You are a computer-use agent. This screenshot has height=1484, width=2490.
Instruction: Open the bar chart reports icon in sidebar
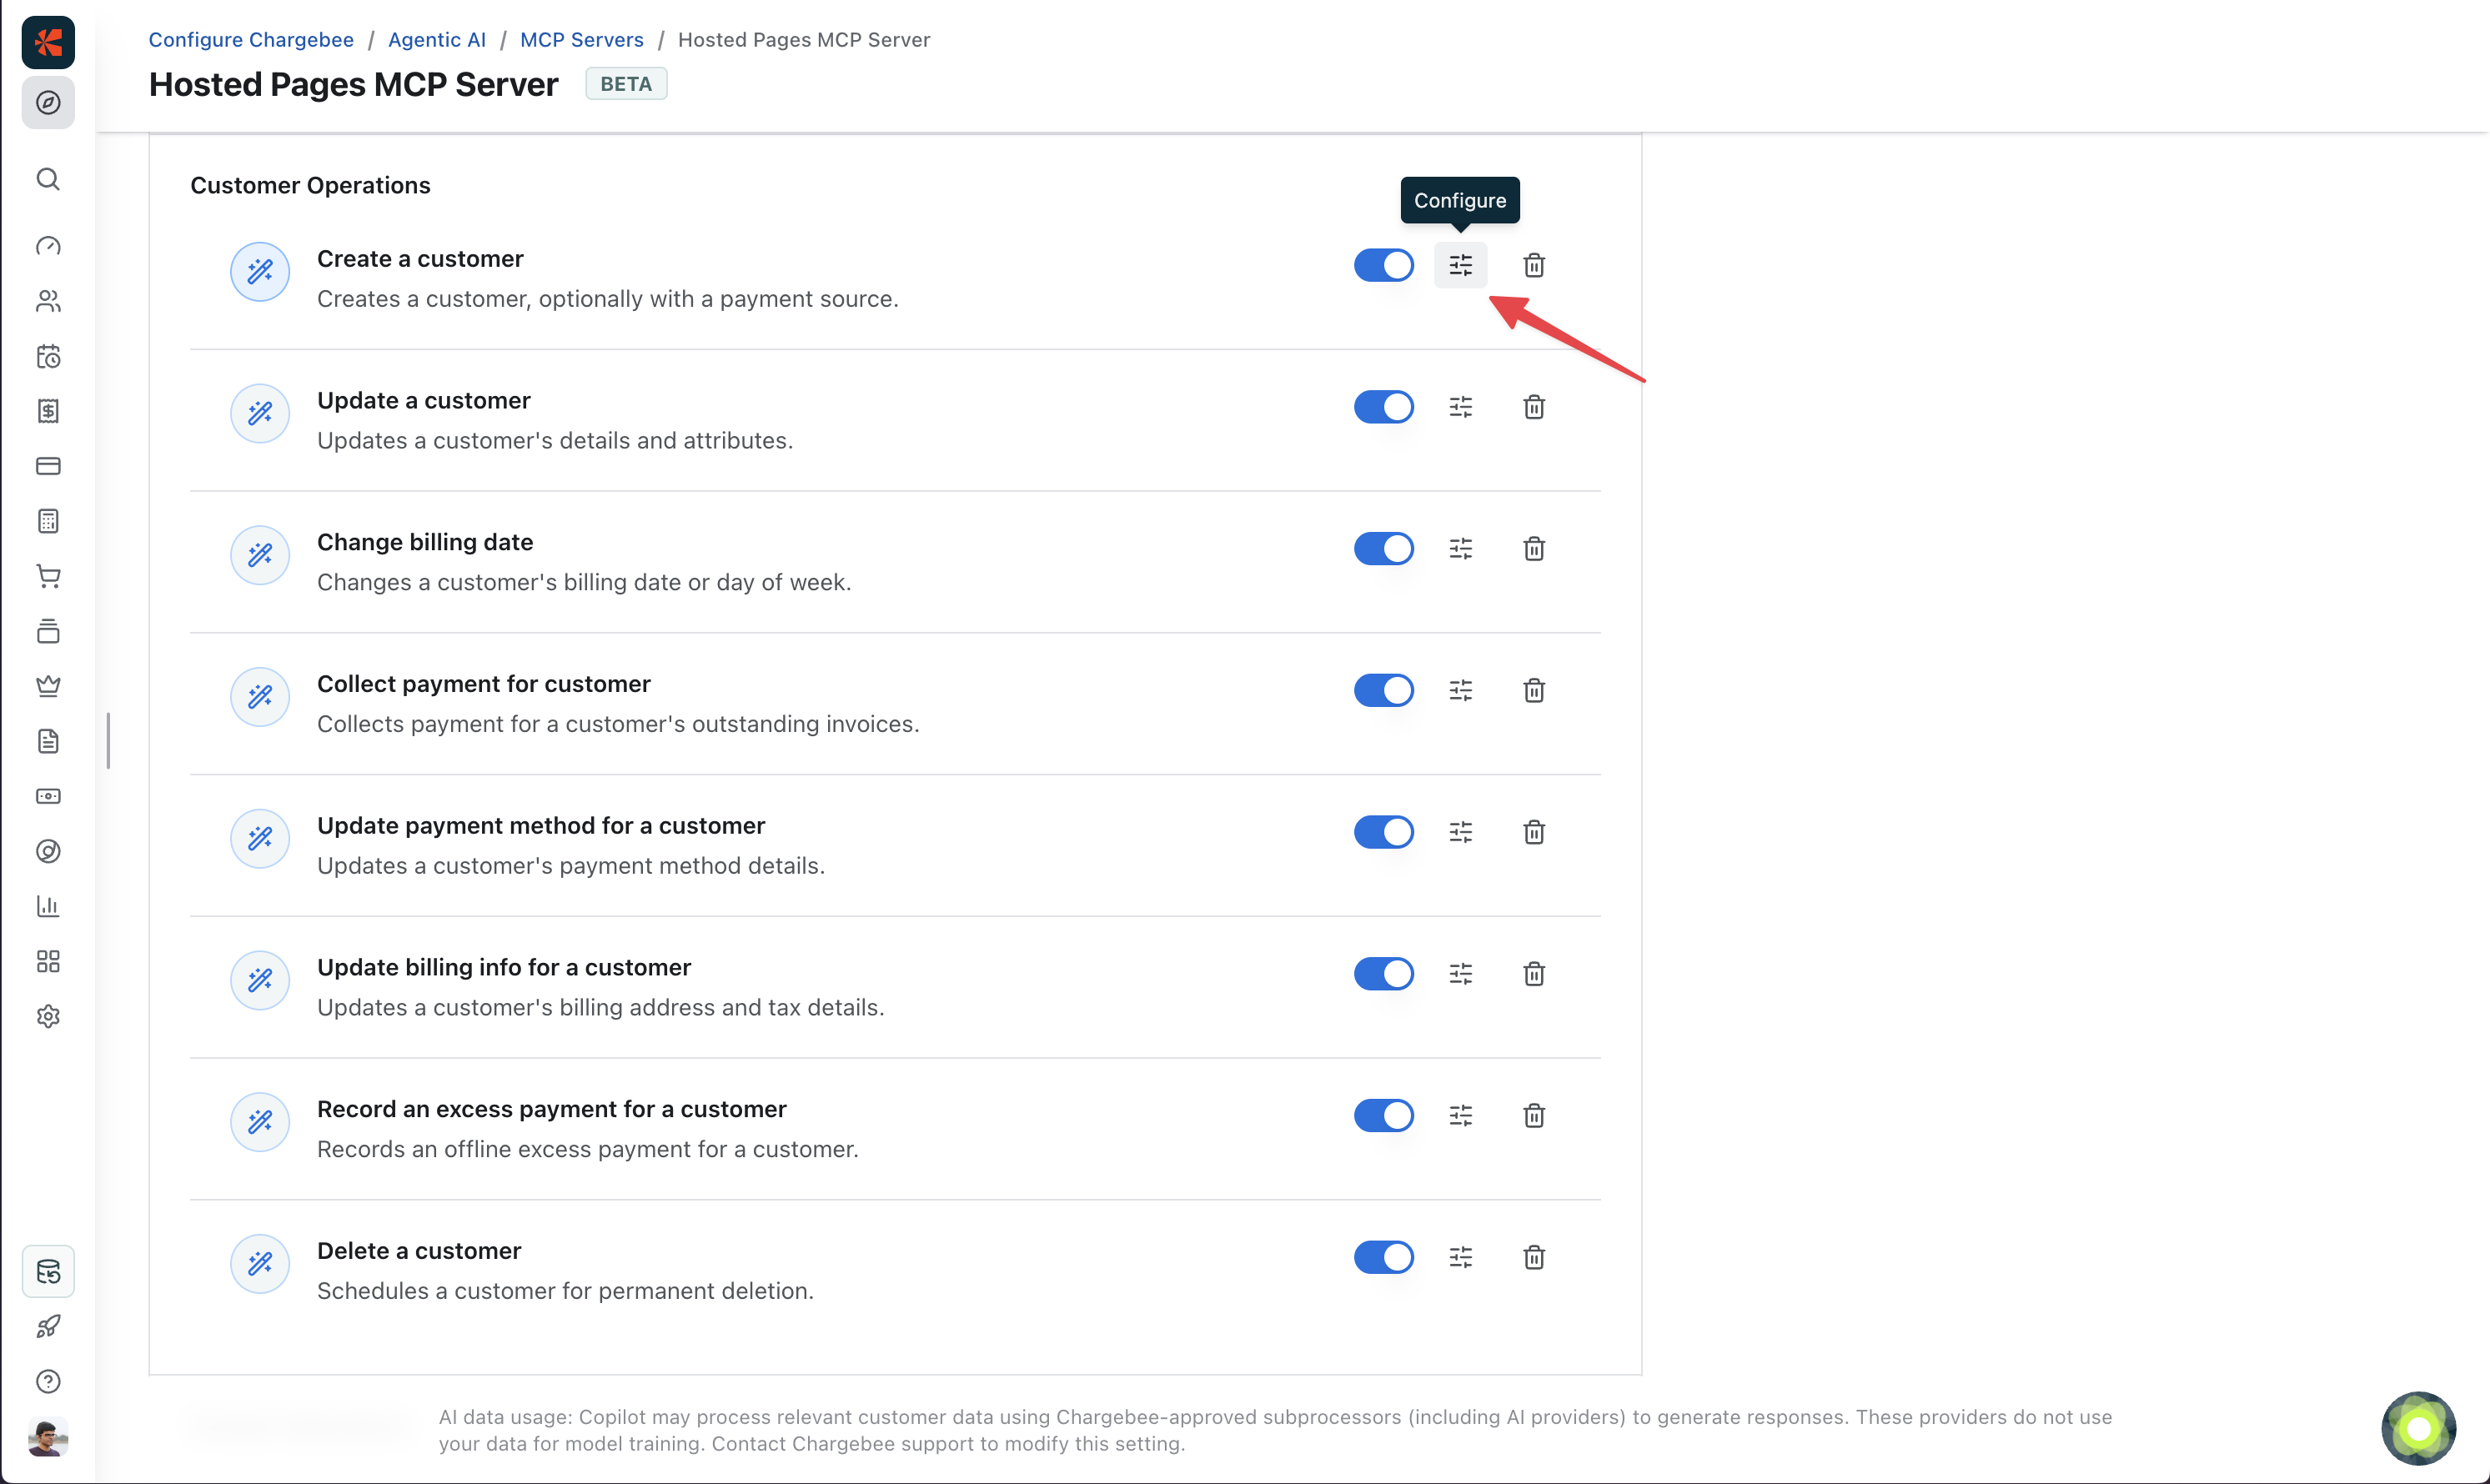(48, 906)
